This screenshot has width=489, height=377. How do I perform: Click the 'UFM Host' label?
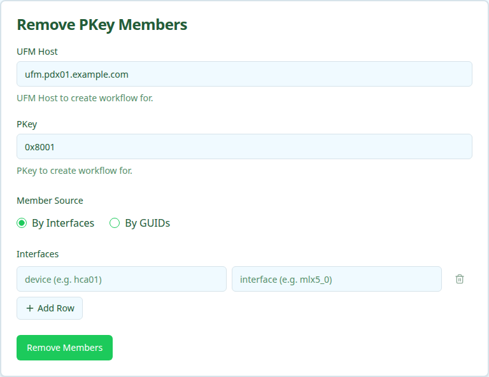(x=37, y=52)
